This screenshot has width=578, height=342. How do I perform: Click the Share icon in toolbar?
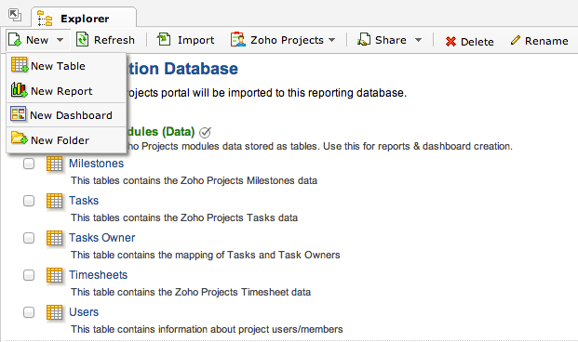[364, 39]
